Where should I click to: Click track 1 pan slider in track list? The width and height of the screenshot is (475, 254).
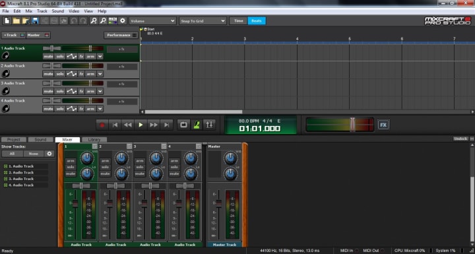pos(52,48)
